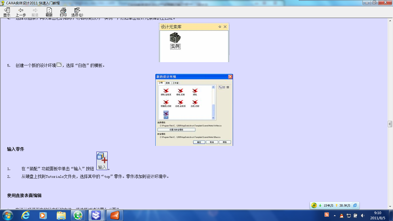Click the 显示 toolbar button

(7, 12)
